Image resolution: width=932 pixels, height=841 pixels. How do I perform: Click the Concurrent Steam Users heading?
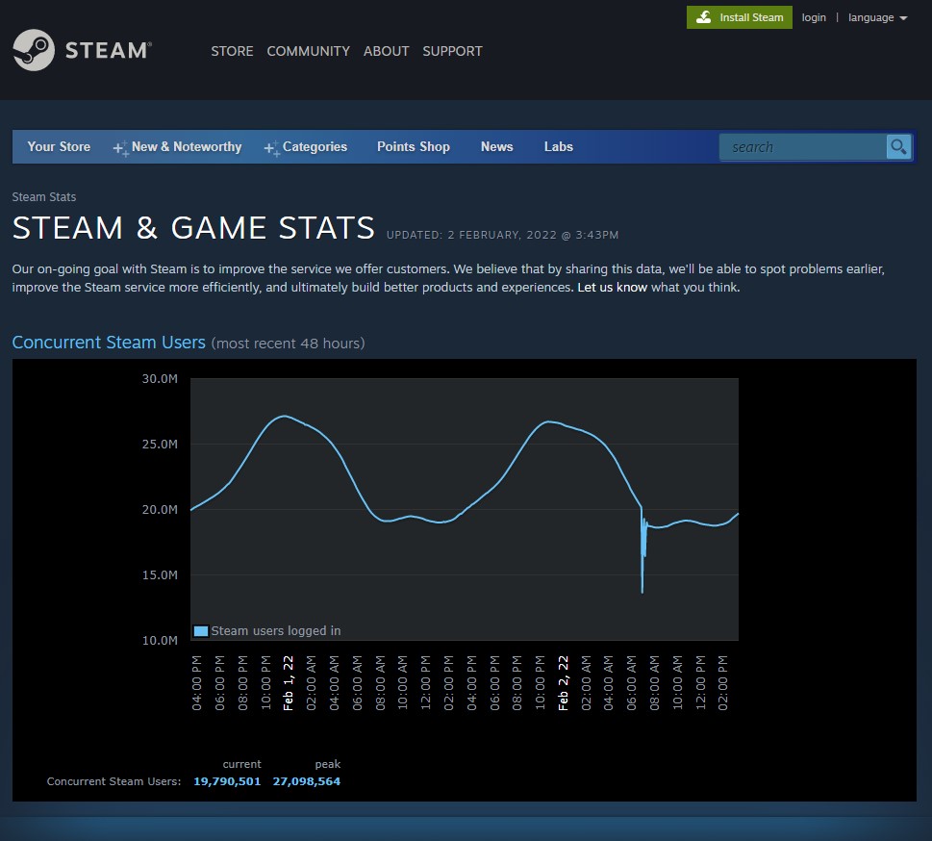tap(109, 343)
